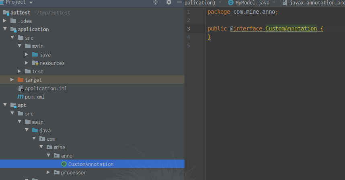The height and width of the screenshot is (180, 345).
Task: Expand the .idea folder
Action: pyautogui.click(x=5, y=21)
